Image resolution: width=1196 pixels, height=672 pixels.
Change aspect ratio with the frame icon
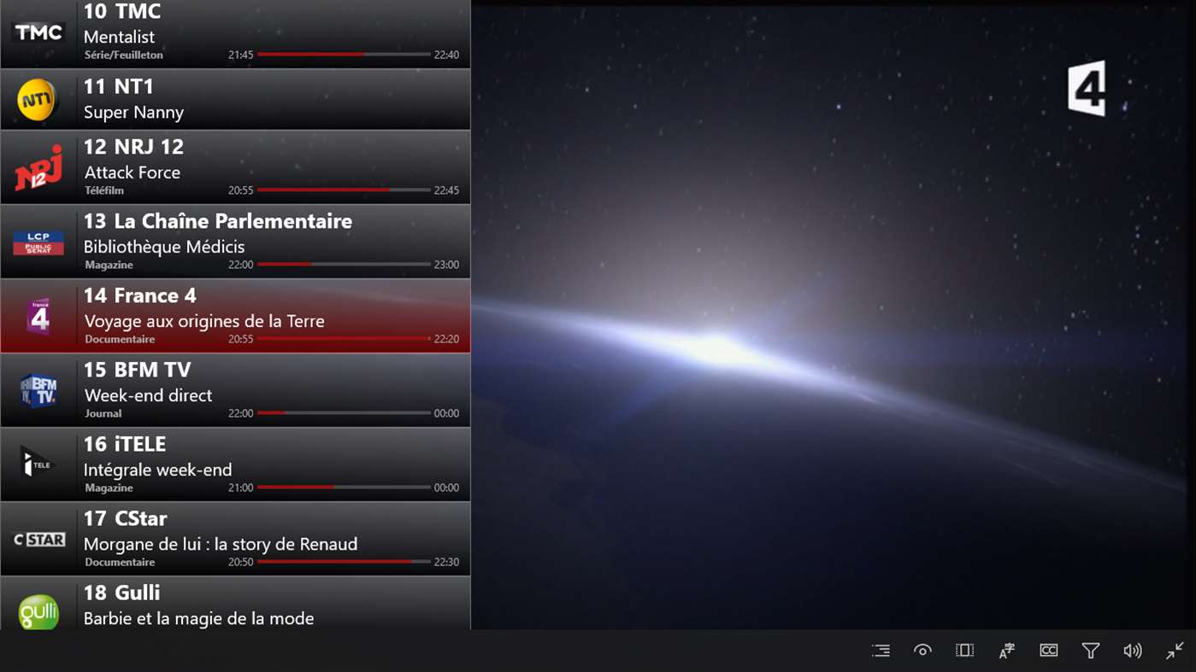point(964,651)
